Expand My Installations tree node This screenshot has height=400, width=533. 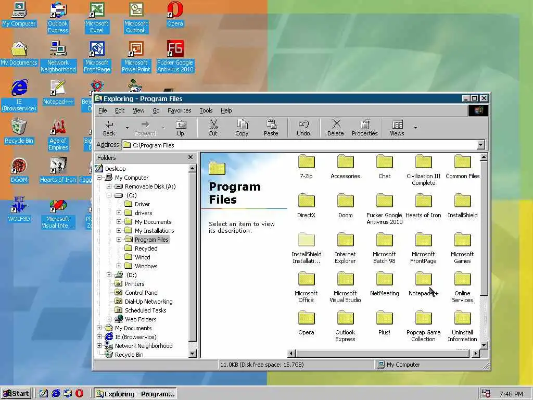pos(119,231)
